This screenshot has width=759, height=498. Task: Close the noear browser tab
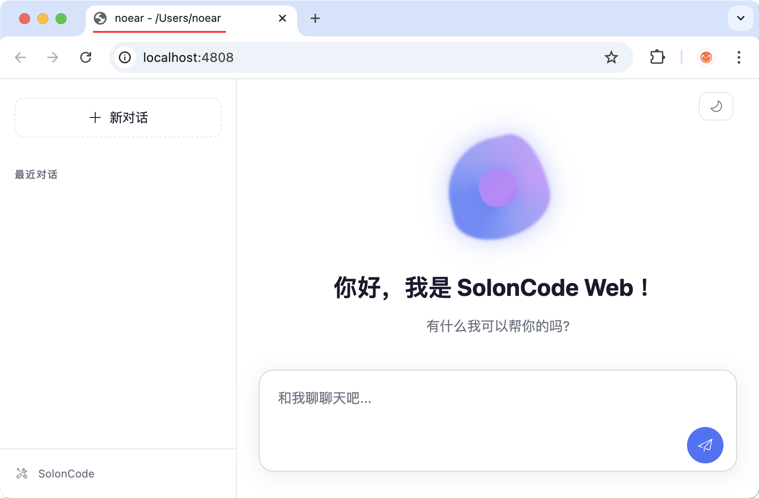(282, 18)
